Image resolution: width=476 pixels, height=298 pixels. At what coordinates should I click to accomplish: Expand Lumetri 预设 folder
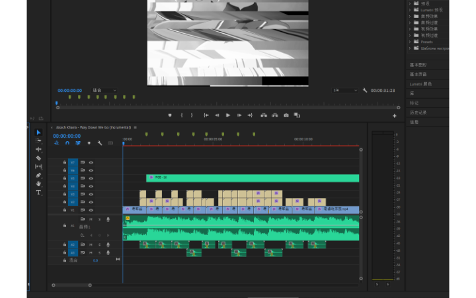[410, 10]
